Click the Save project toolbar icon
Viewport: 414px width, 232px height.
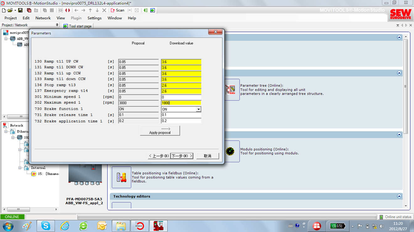pos(20,10)
